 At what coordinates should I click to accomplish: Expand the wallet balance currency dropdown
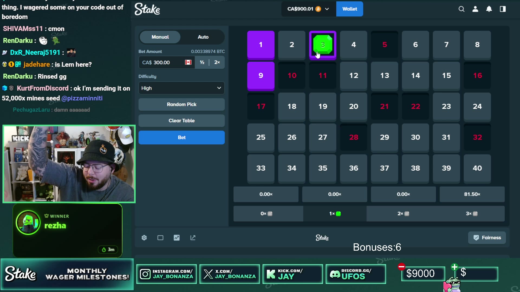click(x=327, y=9)
